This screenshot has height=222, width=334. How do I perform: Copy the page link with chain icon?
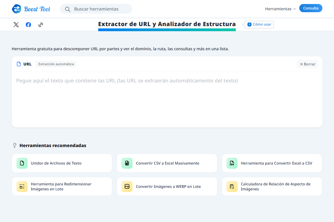(x=41, y=25)
